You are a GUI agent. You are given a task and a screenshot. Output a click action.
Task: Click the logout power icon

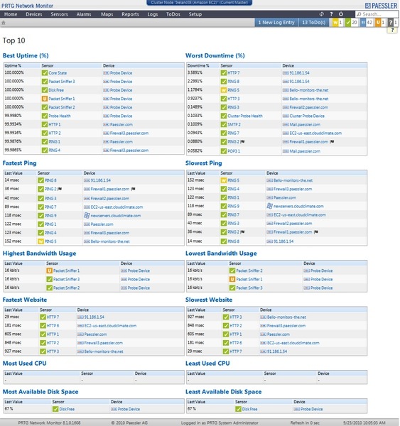click(341, 14)
